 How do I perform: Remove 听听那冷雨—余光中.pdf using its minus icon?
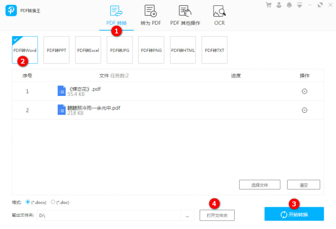(304, 110)
